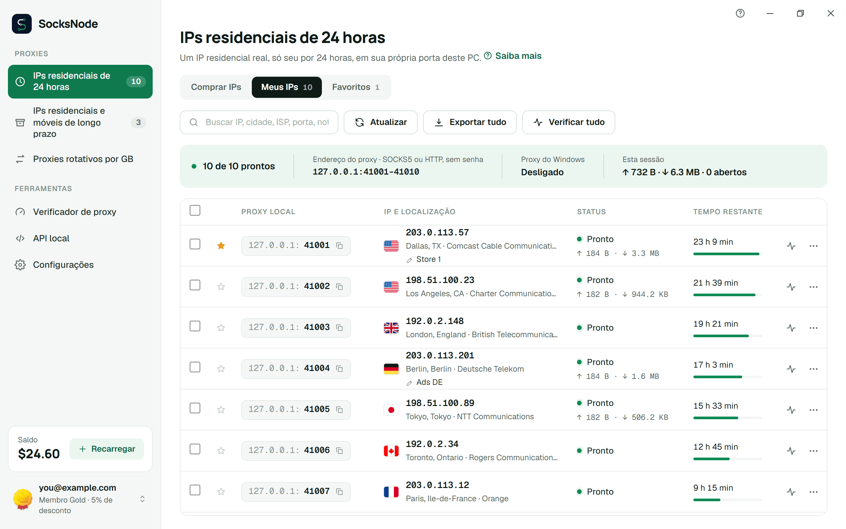
Task: Run check on the London 192.0.2.148 proxy
Action: (x=791, y=328)
